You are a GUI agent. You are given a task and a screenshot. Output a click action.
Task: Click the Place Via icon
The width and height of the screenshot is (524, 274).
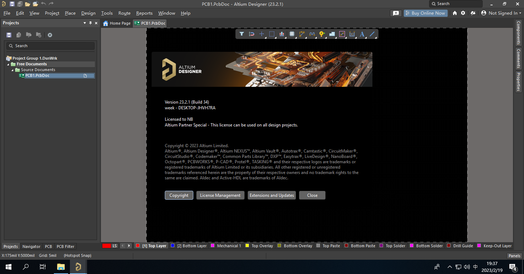tap(322, 34)
